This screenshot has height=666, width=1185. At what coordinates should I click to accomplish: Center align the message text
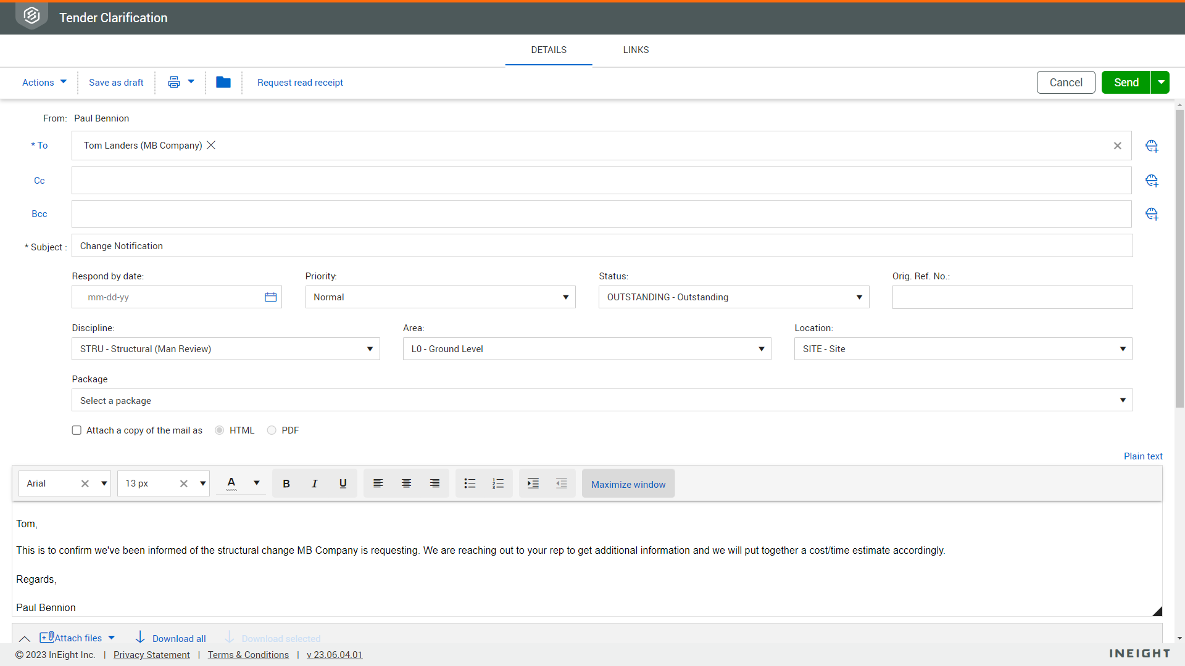406,484
